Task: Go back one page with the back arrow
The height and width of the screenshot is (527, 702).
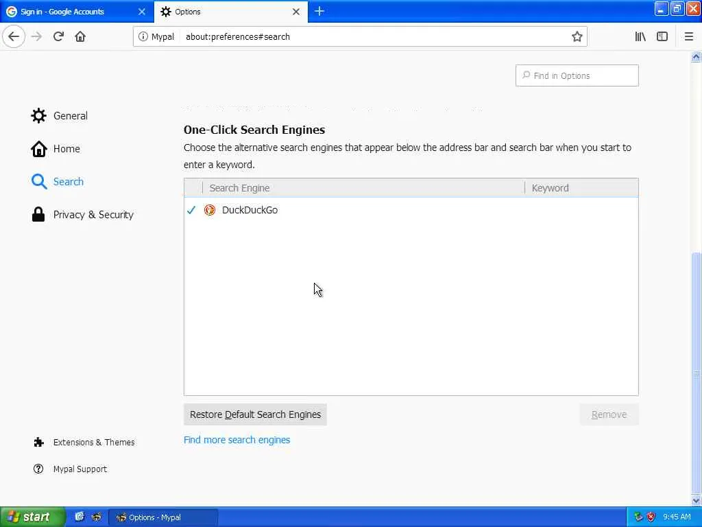Action: coord(14,36)
